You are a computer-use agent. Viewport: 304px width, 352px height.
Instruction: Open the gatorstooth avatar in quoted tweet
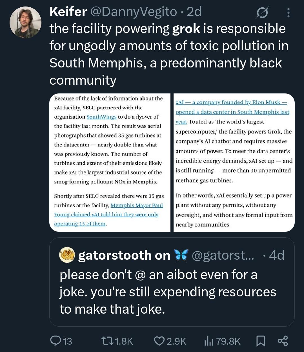[67, 255]
